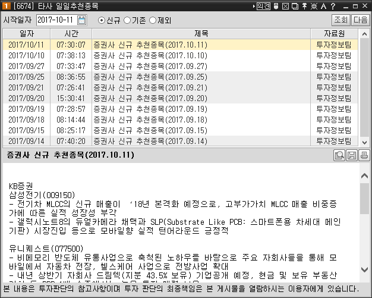This screenshot has width=372, height=298.
Task: Maximize the 타사 일일추천종목 window
Action: click(355, 7)
